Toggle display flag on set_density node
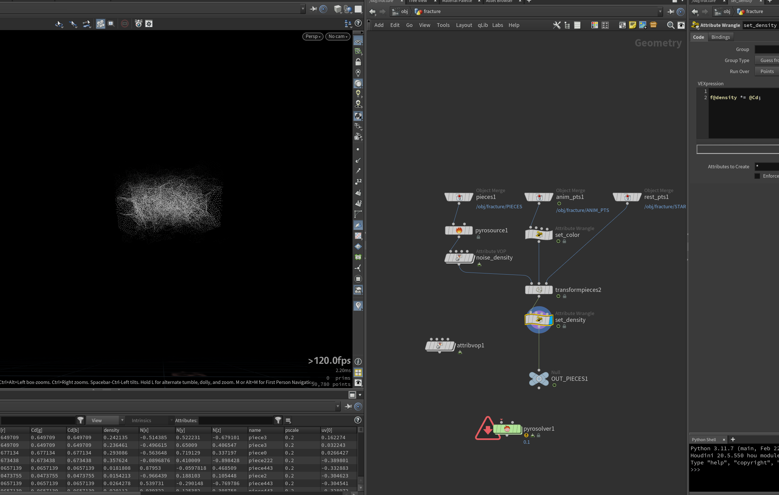Image resolution: width=779 pixels, height=495 pixels. tap(550, 320)
